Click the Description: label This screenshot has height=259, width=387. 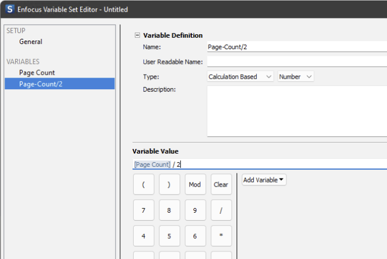(x=159, y=89)
